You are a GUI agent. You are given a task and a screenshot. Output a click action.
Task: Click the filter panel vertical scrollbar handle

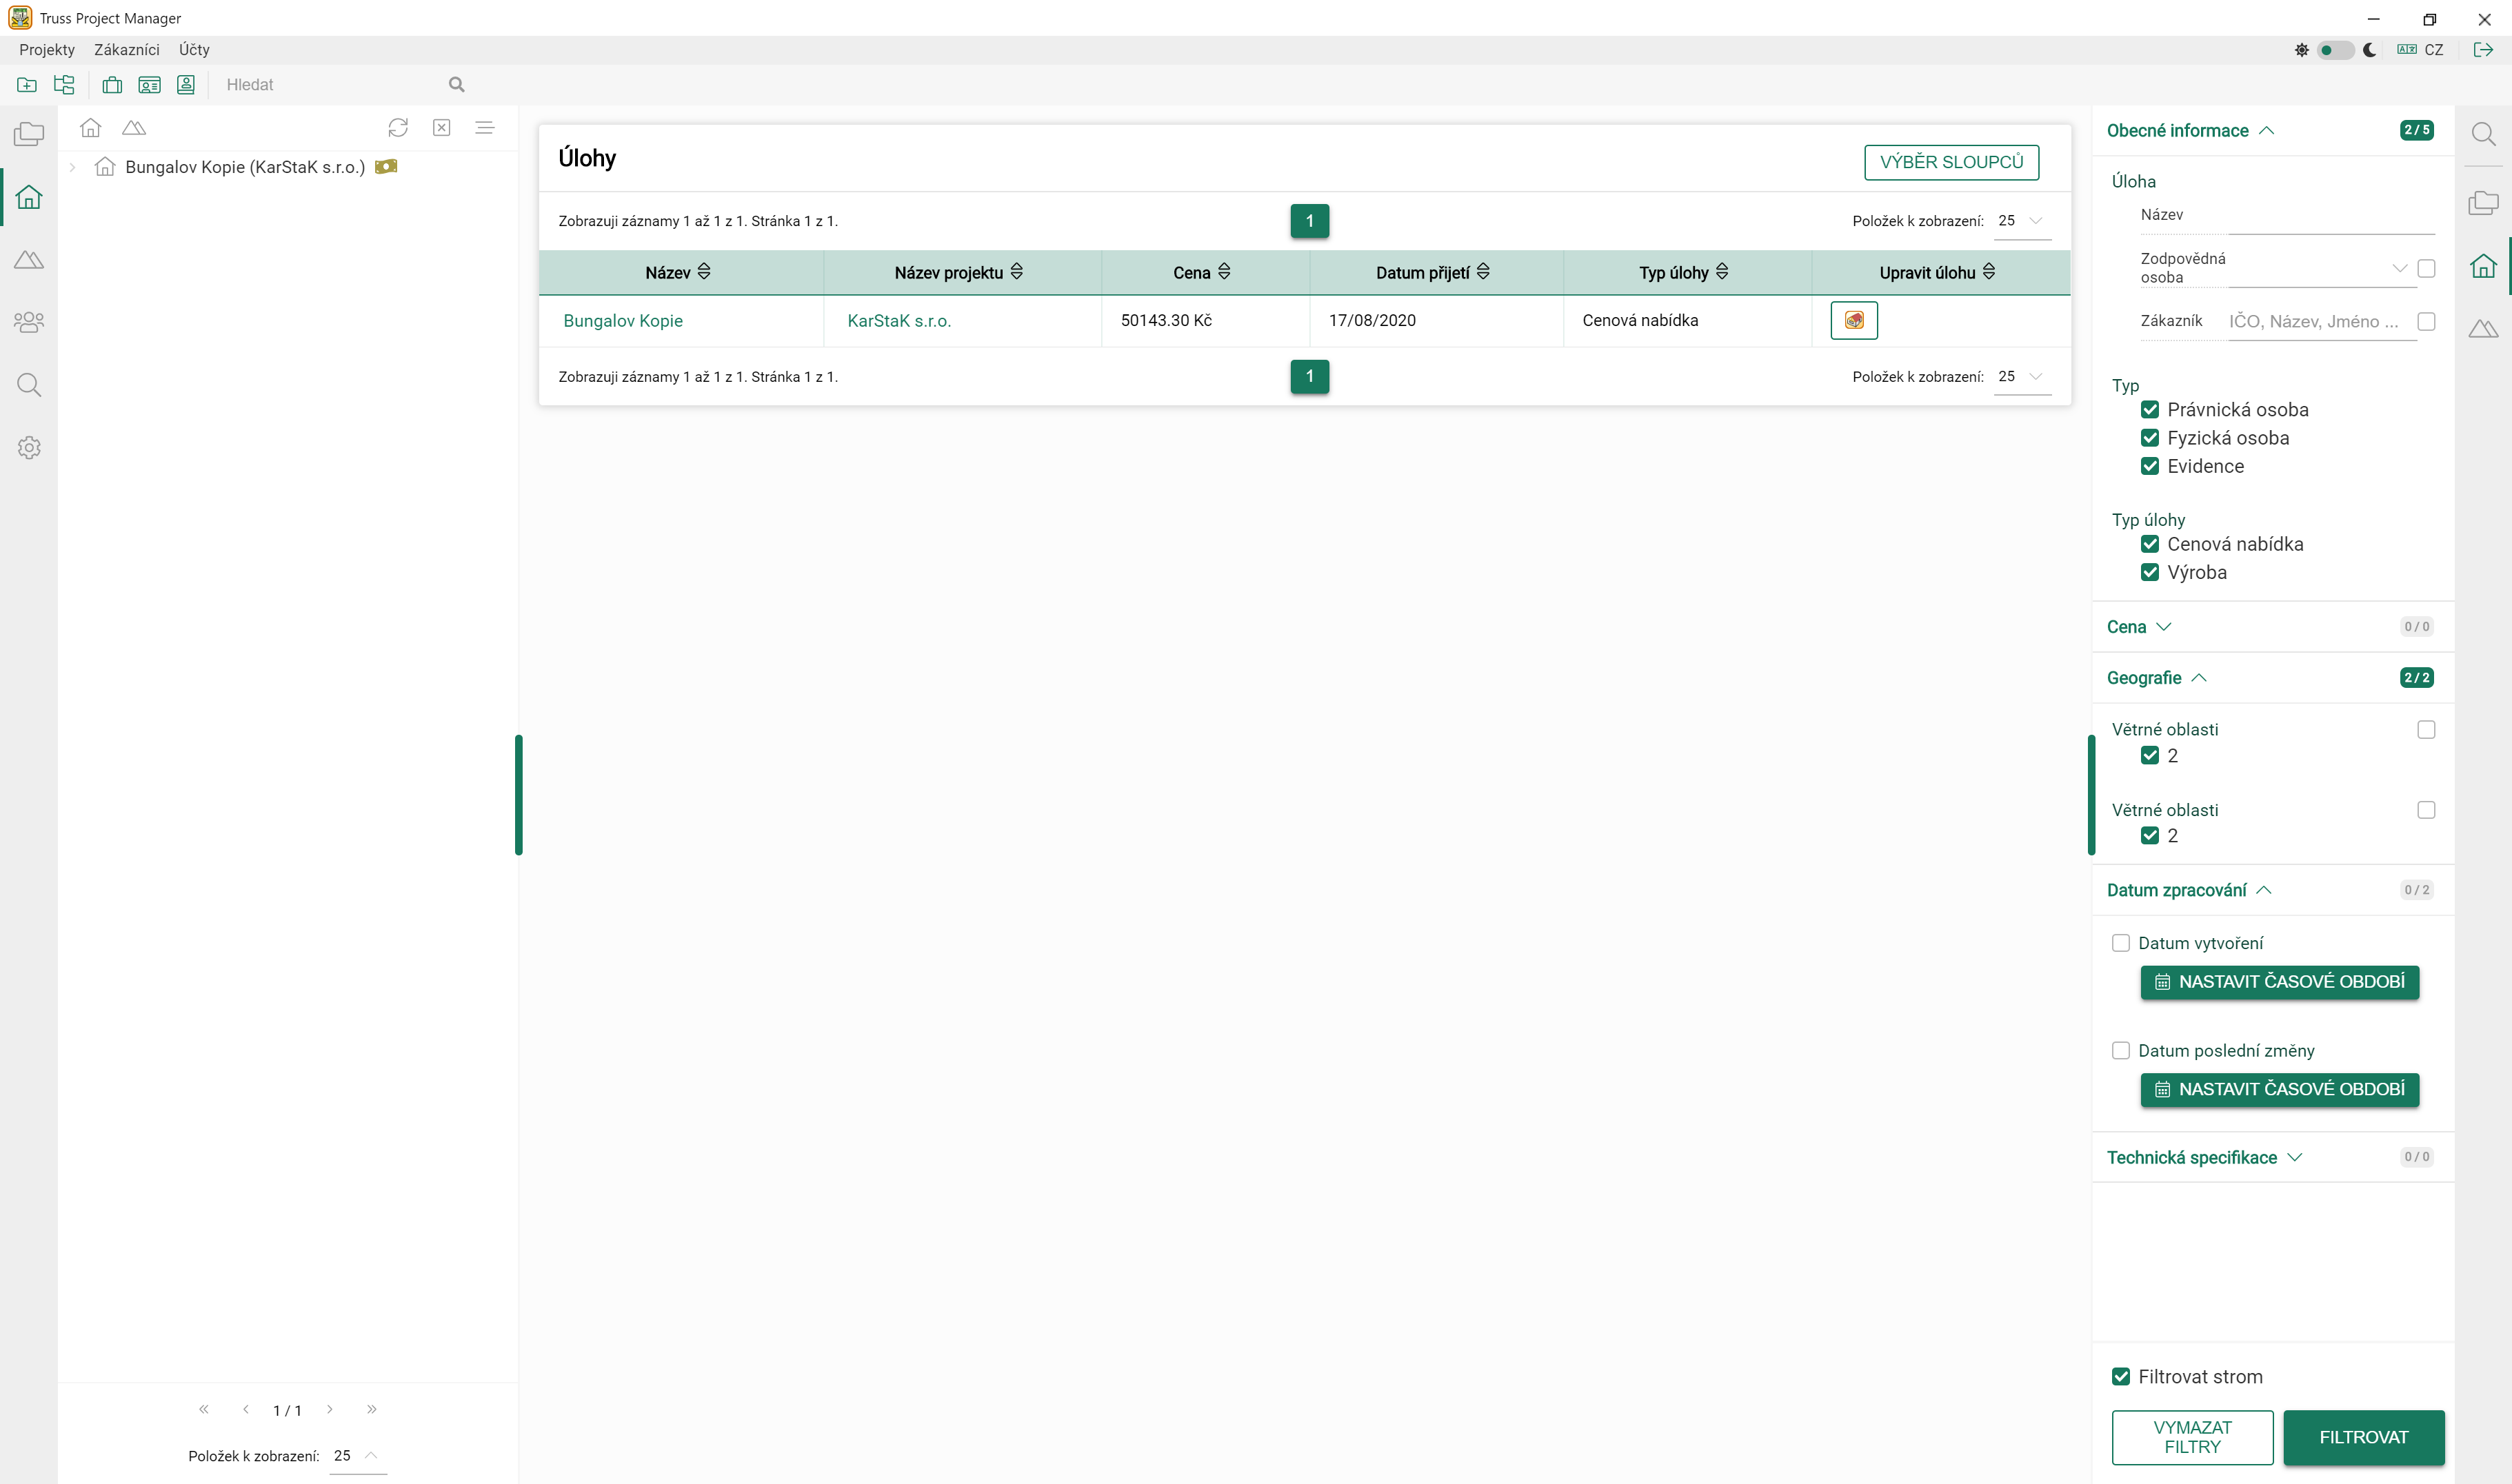(x=2091, y=795)
